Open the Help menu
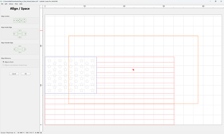224x134 pixels. pyautogui.click(x=21, y=4)
